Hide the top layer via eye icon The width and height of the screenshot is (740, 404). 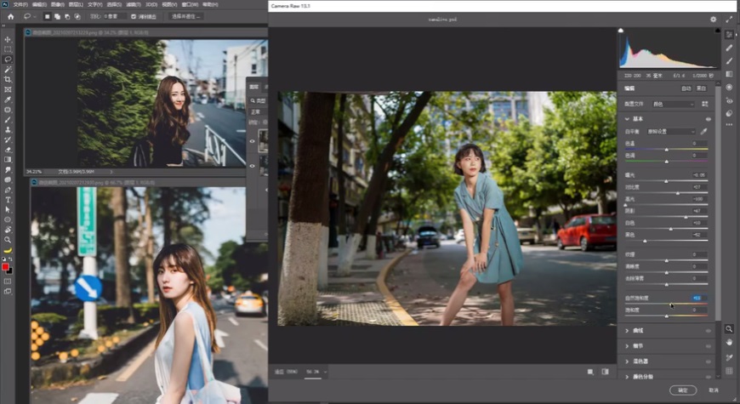coord(252,142)
